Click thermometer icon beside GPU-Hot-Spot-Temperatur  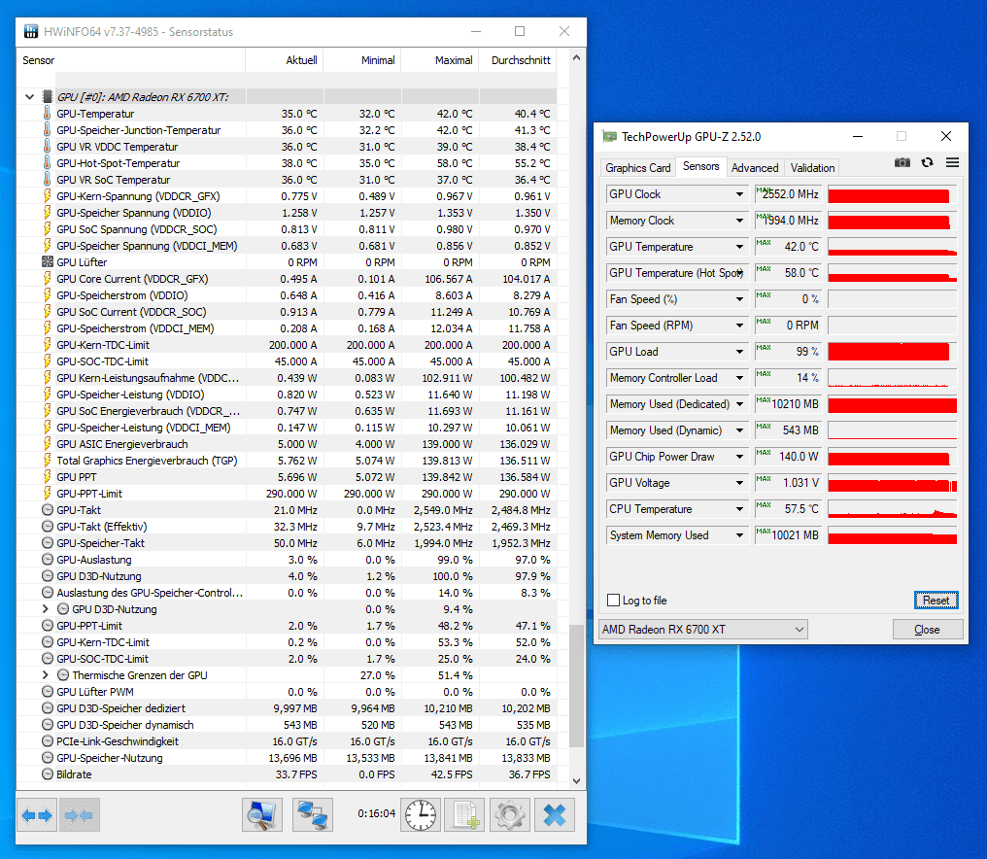point(48,163)
